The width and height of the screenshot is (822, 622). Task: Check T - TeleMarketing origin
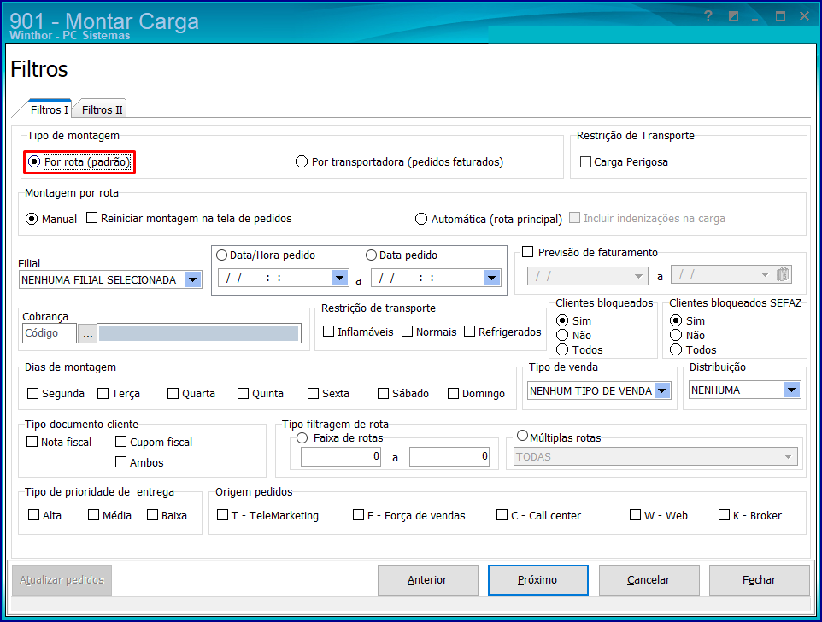(223, 514)
